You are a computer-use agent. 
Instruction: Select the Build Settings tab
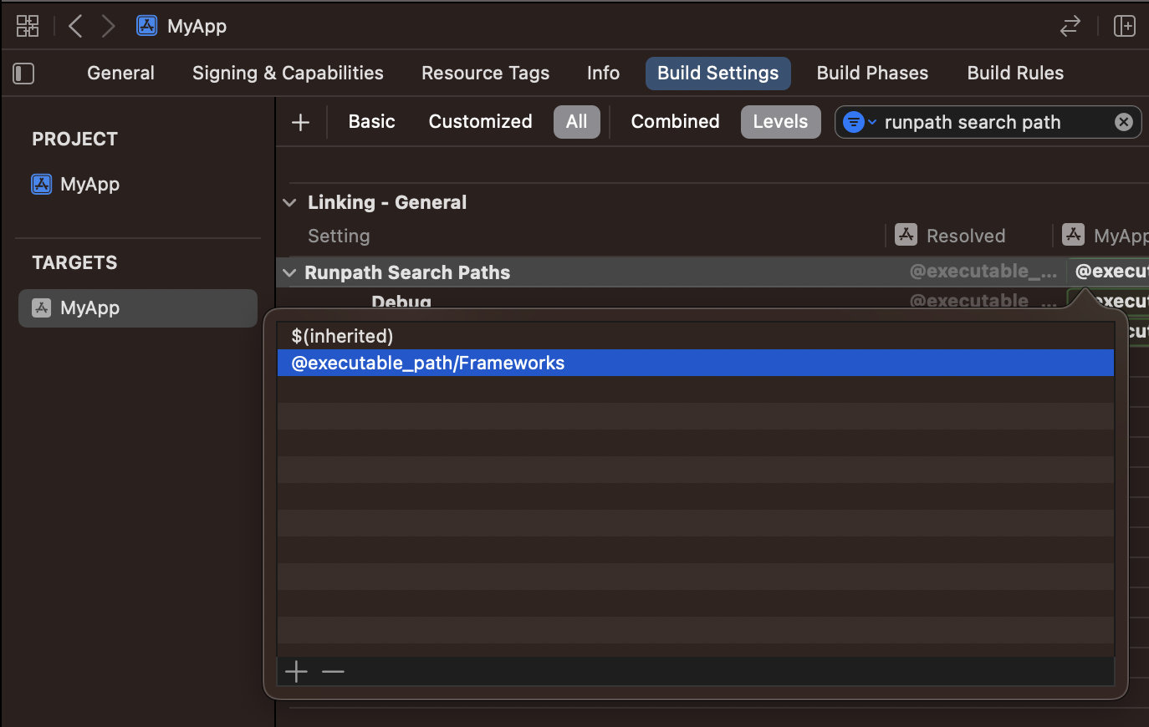coord(718,74)
